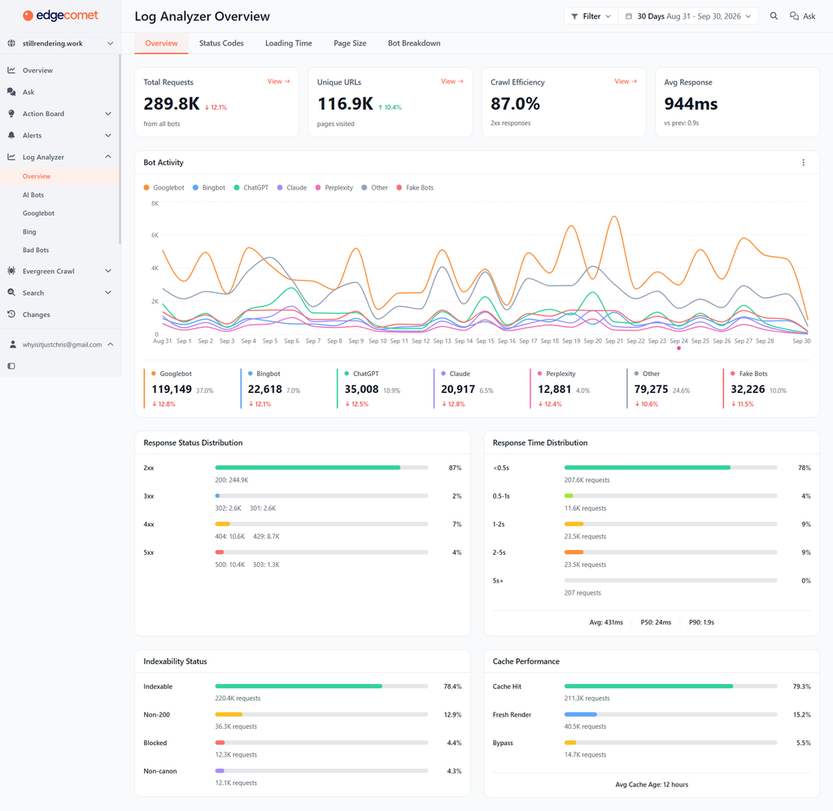Toggle Bingbot series in chart legend
This screenshot has height=811, width=833.
tap(209, 187)
